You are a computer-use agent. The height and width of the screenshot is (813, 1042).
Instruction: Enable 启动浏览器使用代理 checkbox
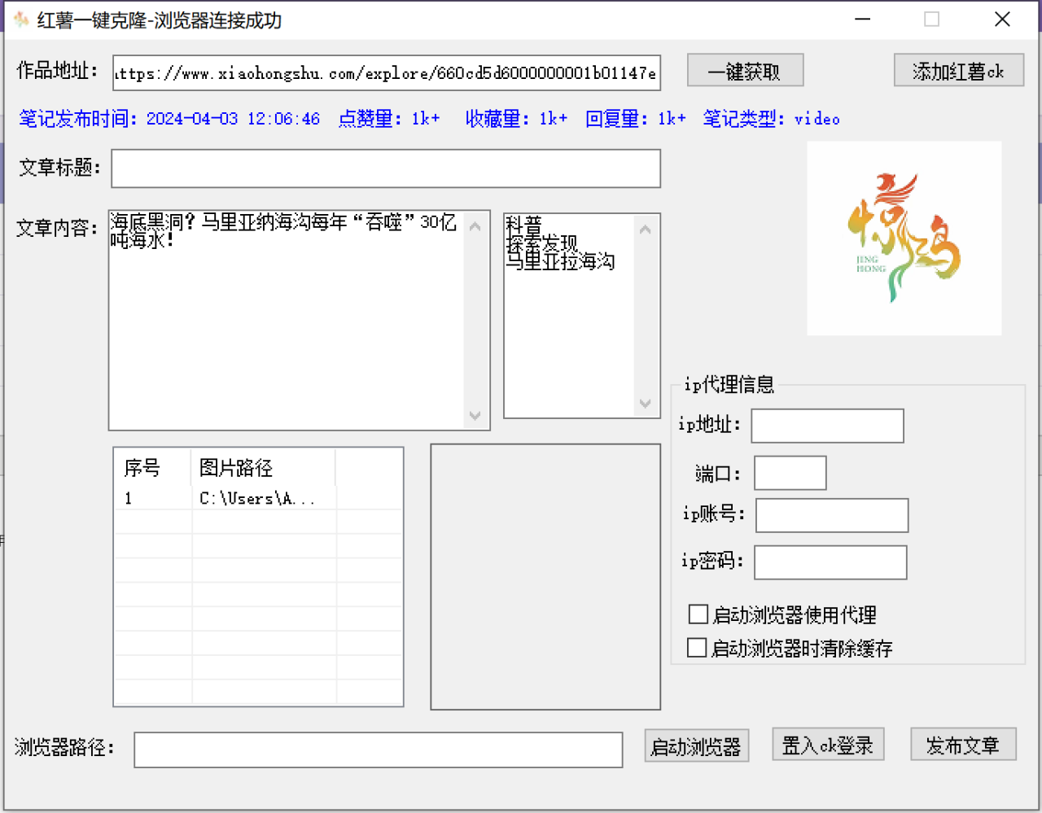698,614
